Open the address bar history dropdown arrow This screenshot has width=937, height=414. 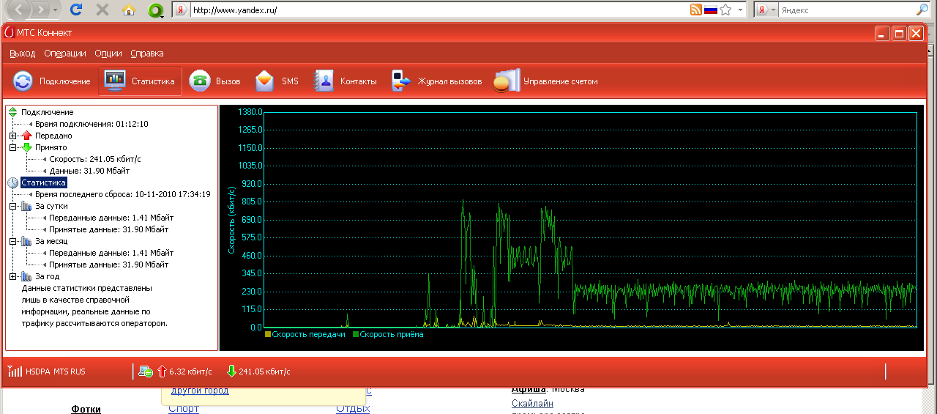click(x=740, y=10)
